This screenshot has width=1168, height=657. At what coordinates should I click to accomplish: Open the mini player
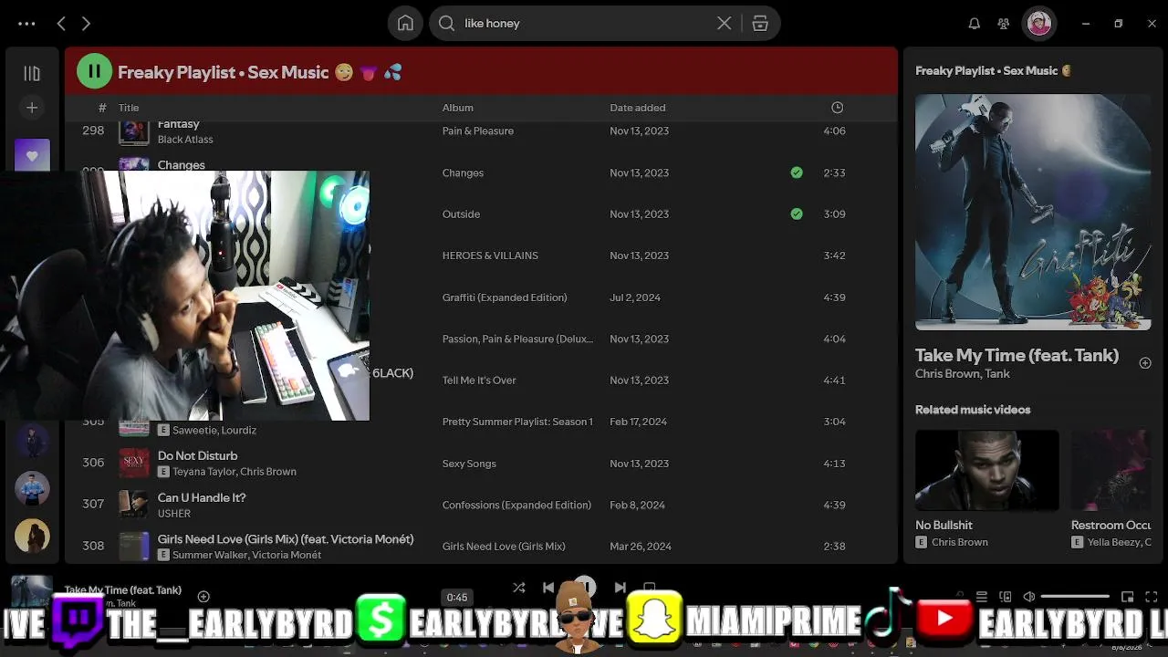point(1128,597)
